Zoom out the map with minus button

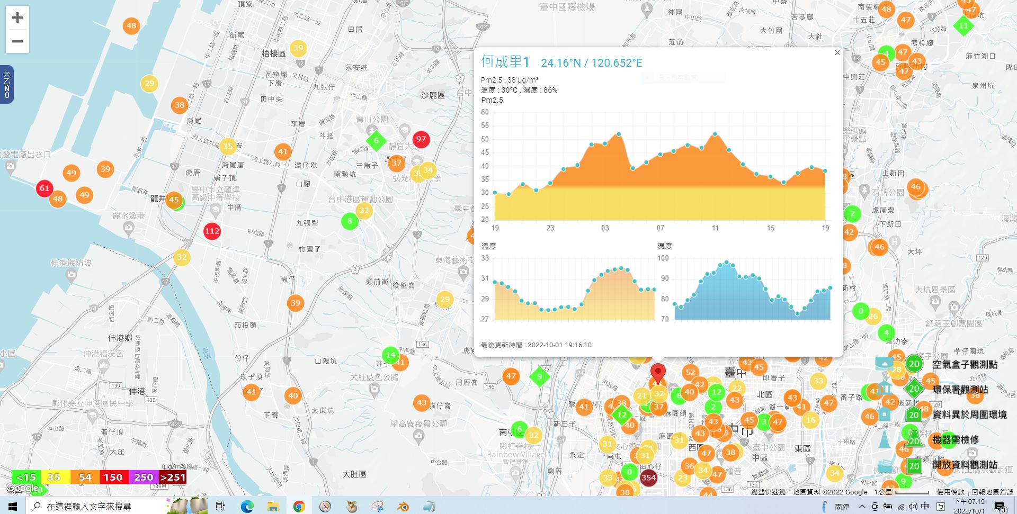tap(17, 41)
